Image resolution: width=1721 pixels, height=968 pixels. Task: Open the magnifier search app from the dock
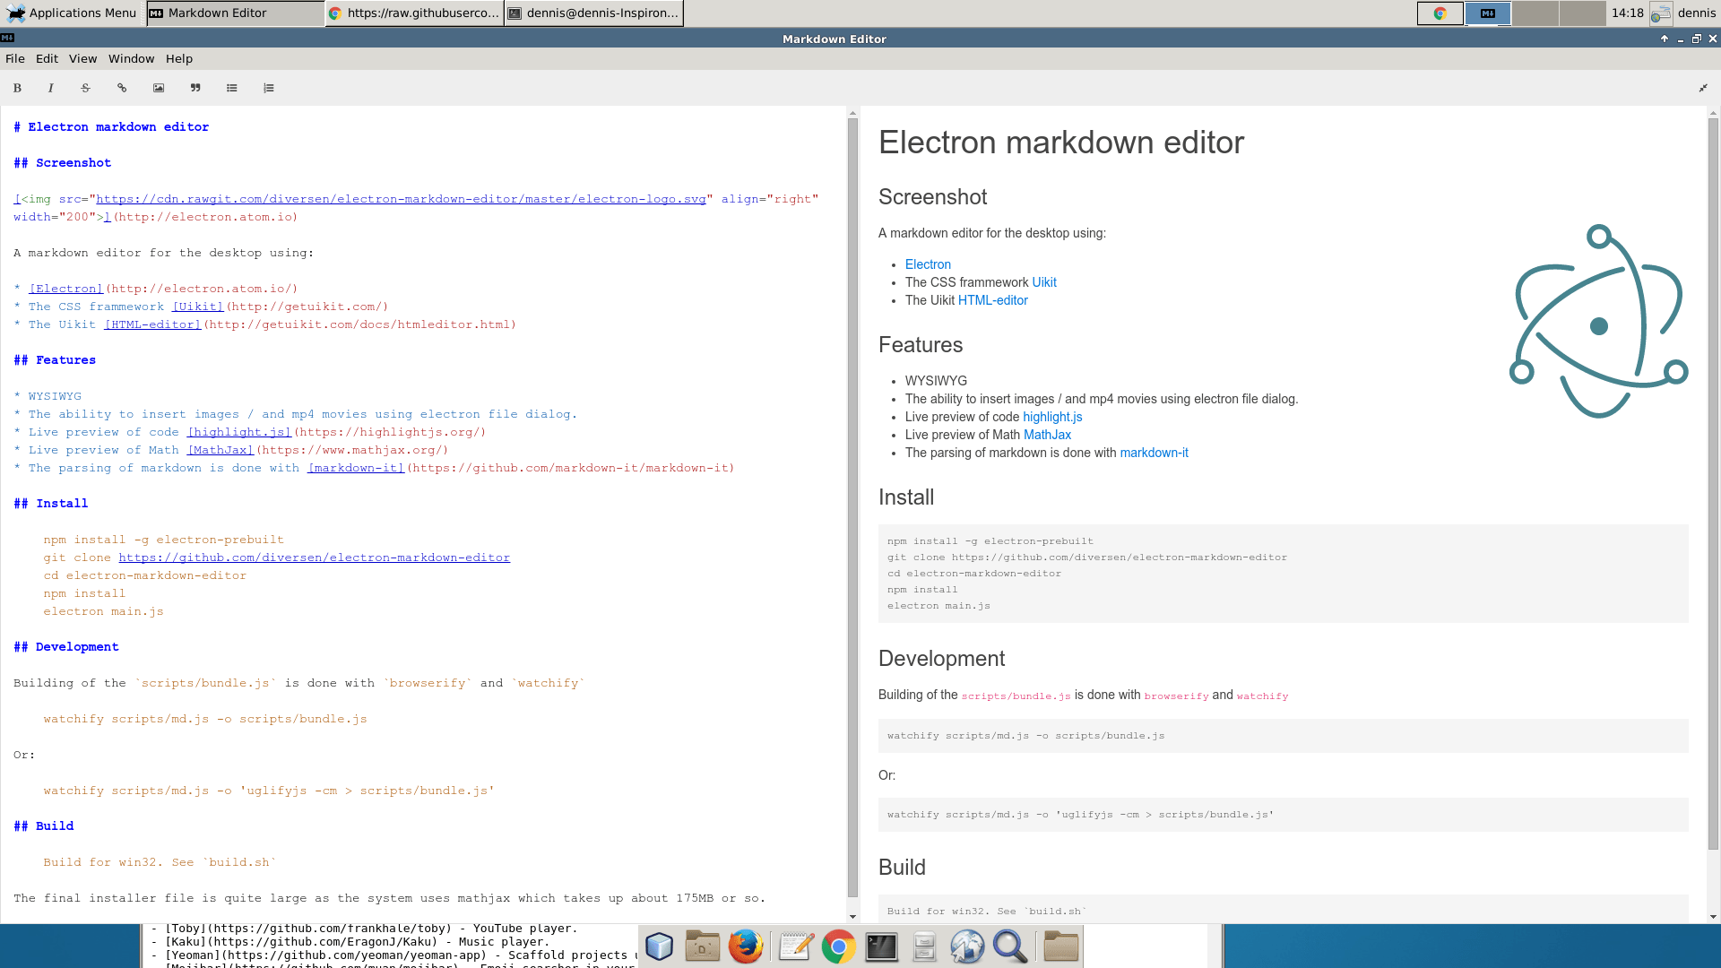[x=1010, y=946]
